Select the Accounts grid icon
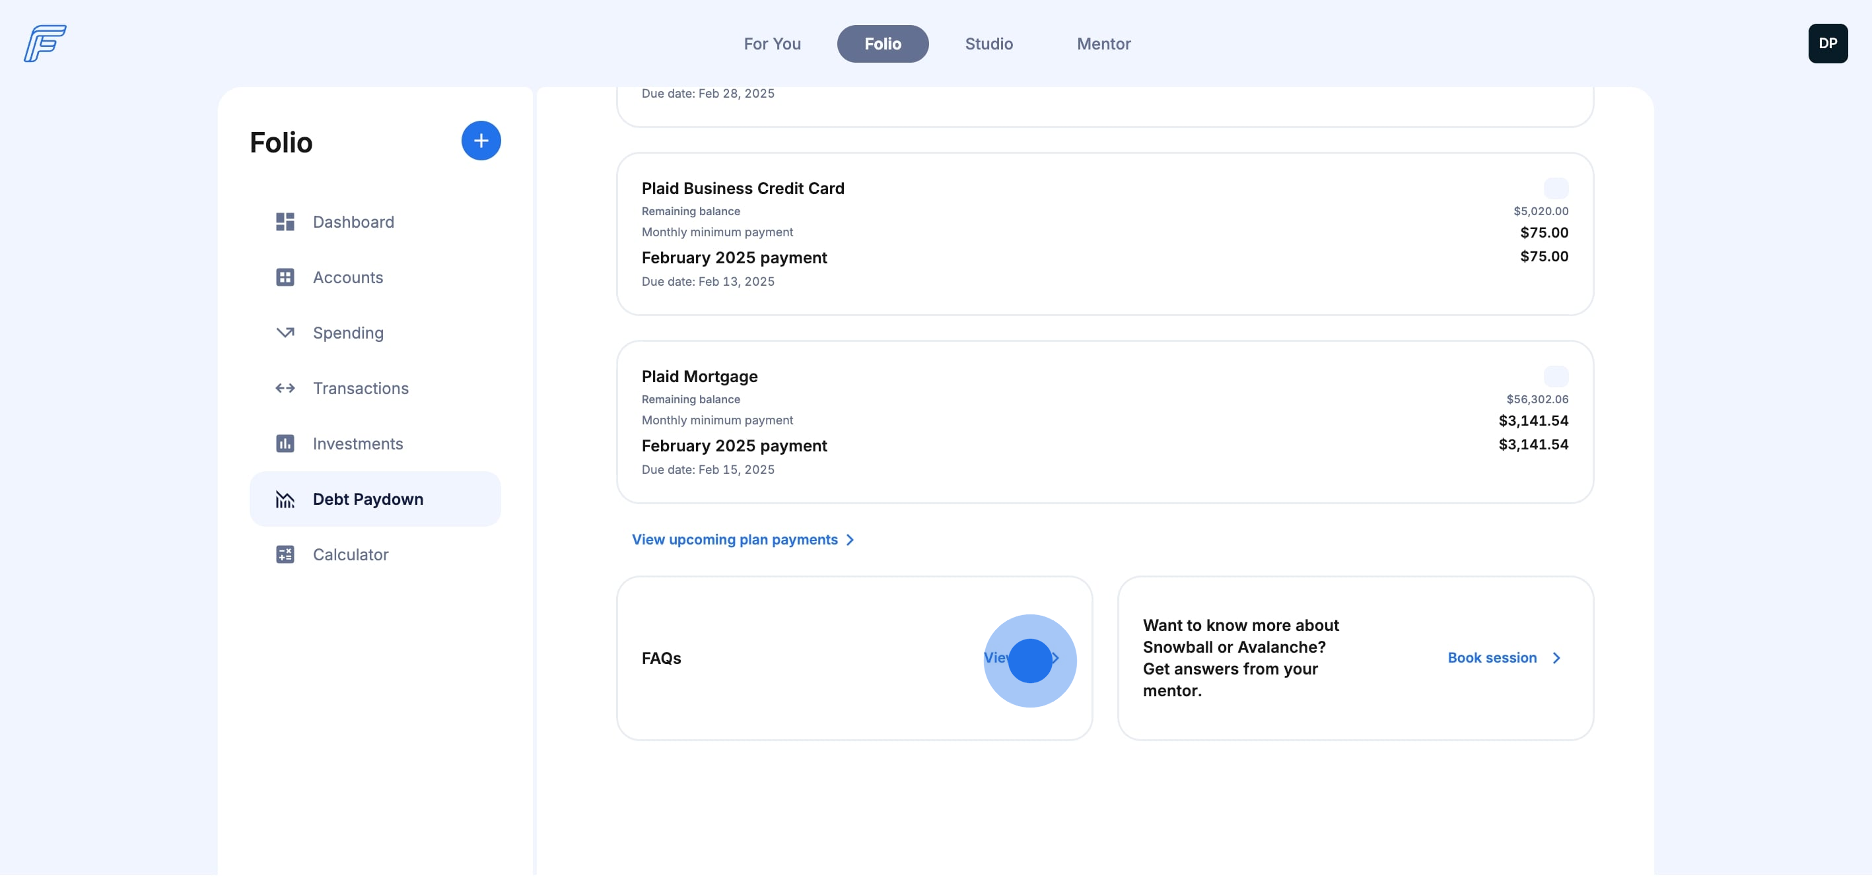This screenshot has width=1872, height=887. point(285,277)
